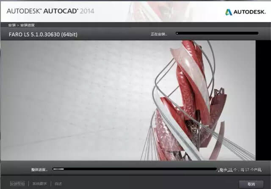Click the 安装 > 安装进度 breadcrumb
Image resolution: width=271 pixels, height=189 pixels.
(x=22, y=25)
